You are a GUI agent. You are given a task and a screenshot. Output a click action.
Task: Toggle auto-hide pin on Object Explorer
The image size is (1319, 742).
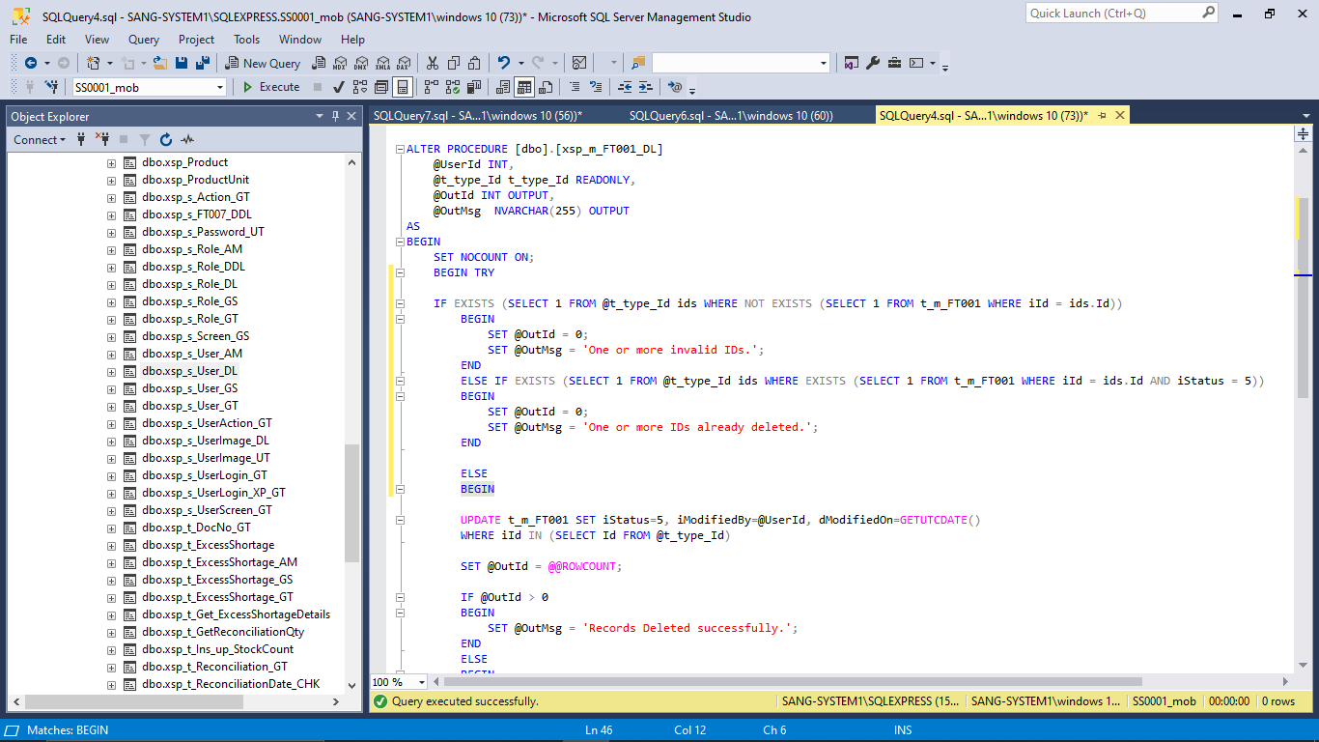click(x=336, y=116)
